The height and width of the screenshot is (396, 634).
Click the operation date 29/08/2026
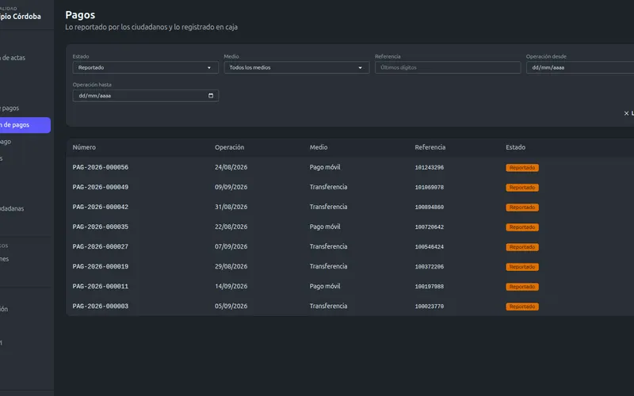point(231,266)
